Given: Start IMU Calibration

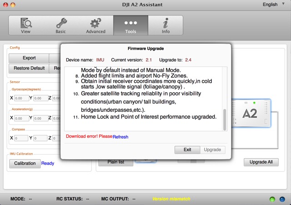Looking at the screenshot, I should 25,164.
